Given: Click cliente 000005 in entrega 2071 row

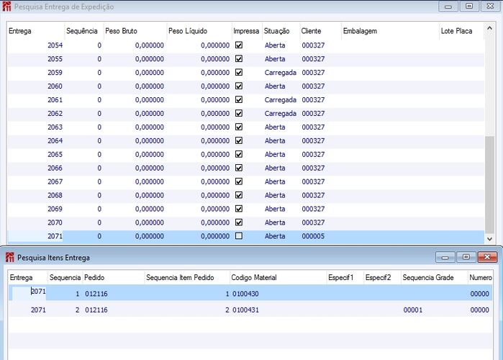Looking at the screenshot, I should coord(313,236).
